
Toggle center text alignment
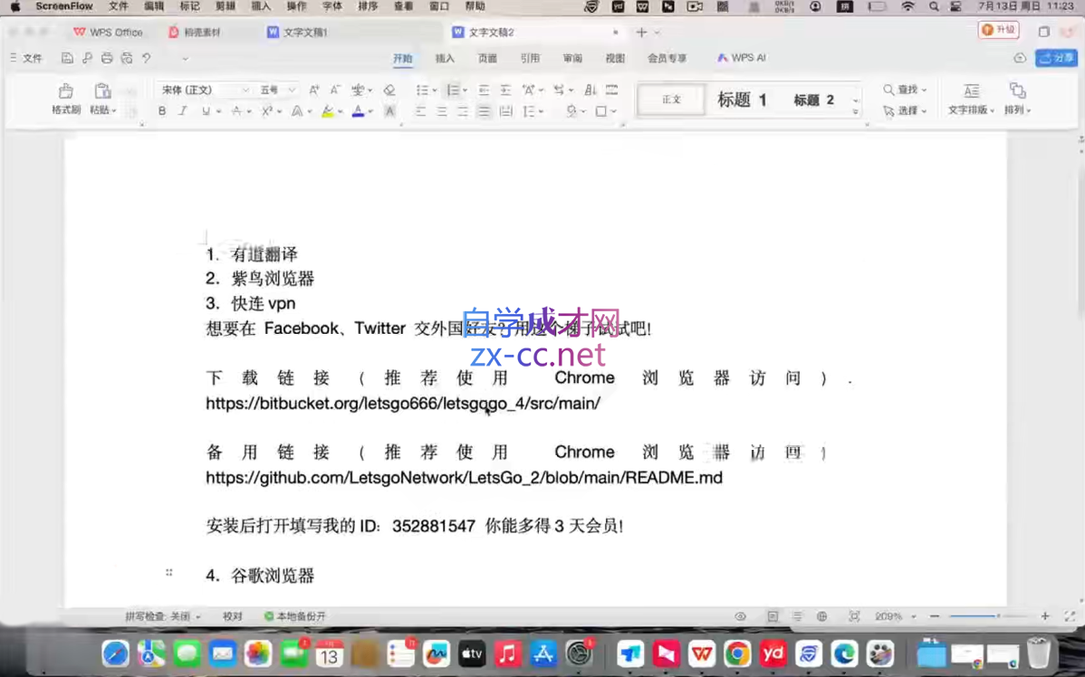point(441,111)
